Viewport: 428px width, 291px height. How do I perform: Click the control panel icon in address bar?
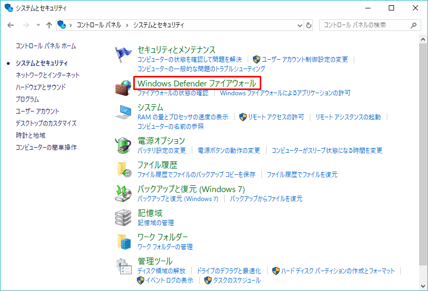click(62, 25)
